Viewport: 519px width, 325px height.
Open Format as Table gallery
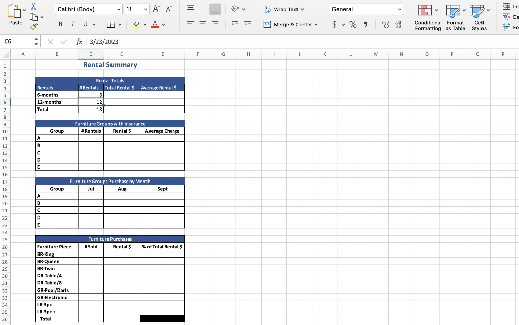pyautogui.click(x=455, y=18)
